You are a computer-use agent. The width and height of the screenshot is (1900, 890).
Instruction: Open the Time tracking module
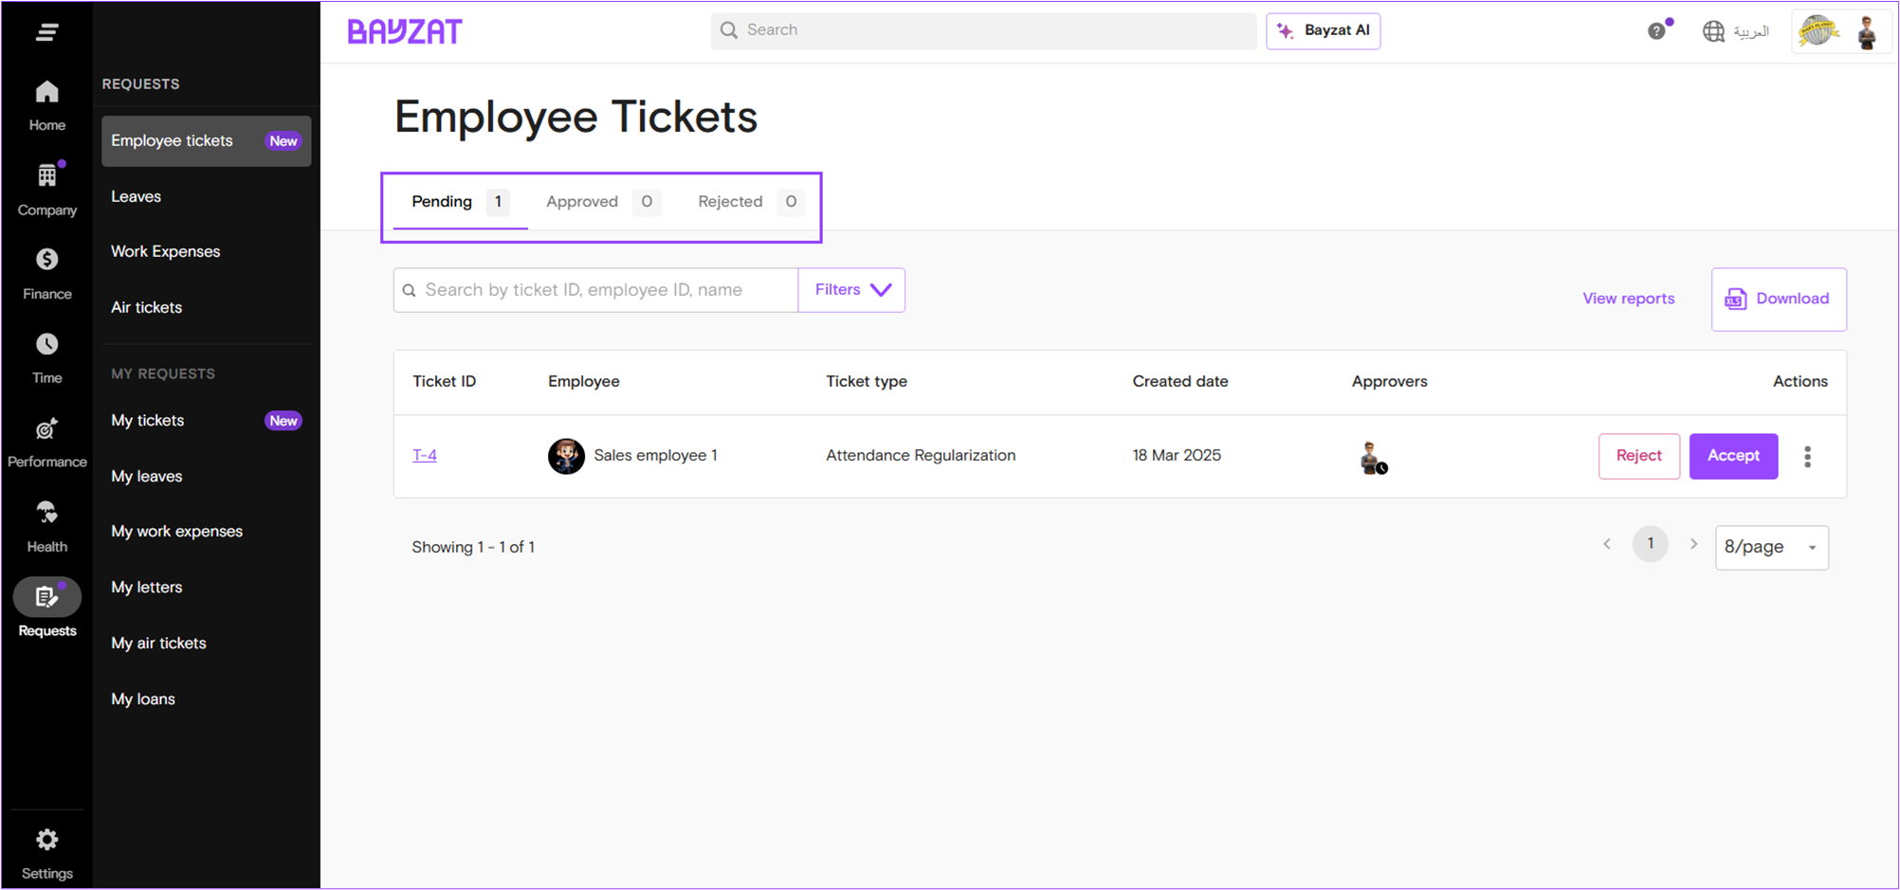click(x=46, y=357)
